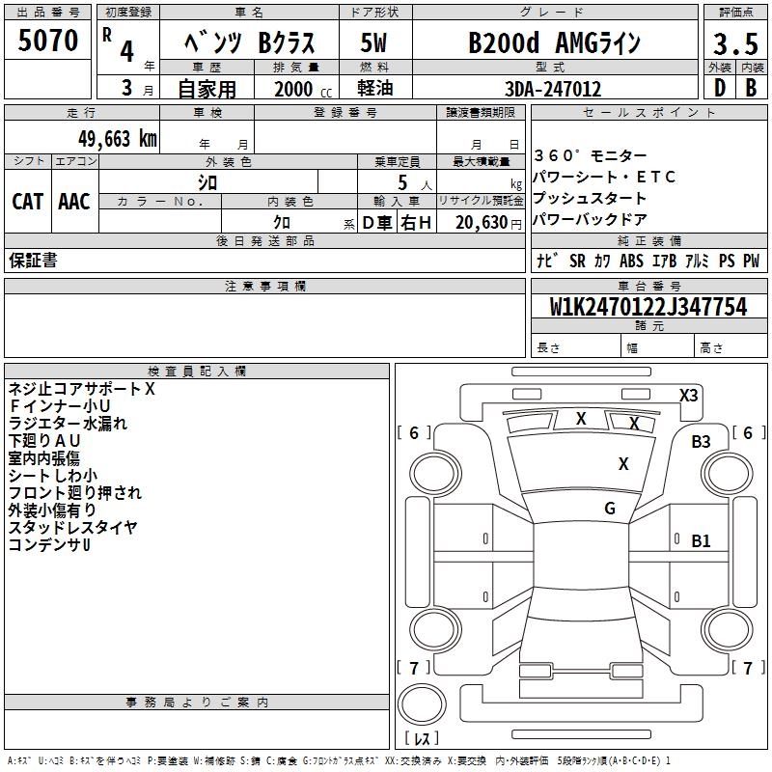Click inspector note Fインナー小U
This screenshot has width=772, height=772.
coord(60,406)
